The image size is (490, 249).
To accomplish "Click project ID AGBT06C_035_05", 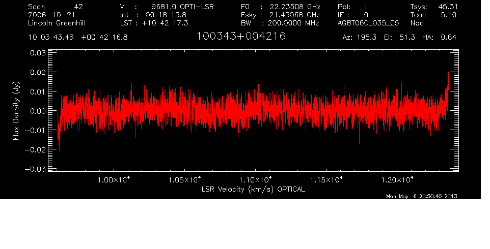I will click(x=368, y=23).
